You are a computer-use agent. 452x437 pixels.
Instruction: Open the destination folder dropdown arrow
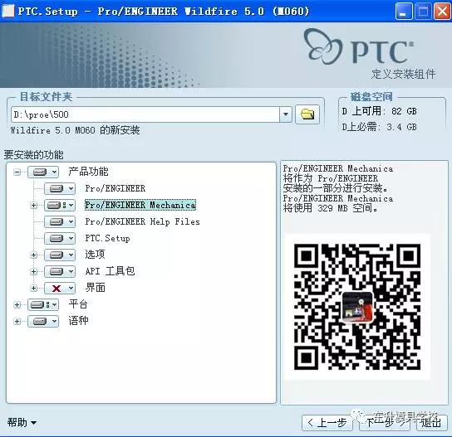tap(286, 114)
